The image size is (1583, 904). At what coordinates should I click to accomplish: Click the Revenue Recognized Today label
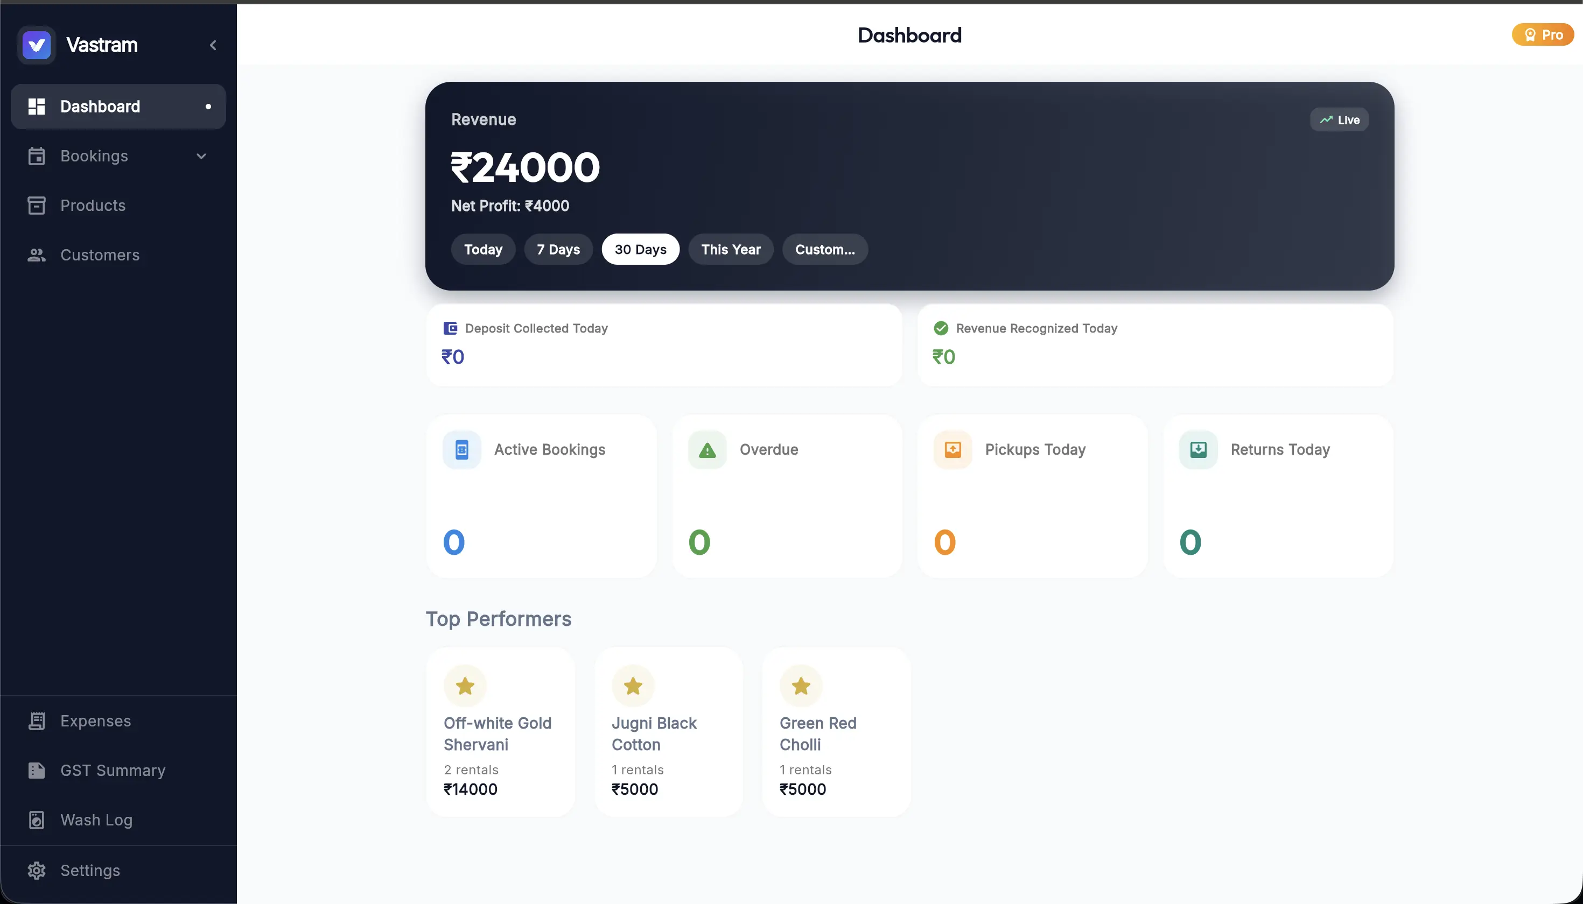pos(1036,328)
